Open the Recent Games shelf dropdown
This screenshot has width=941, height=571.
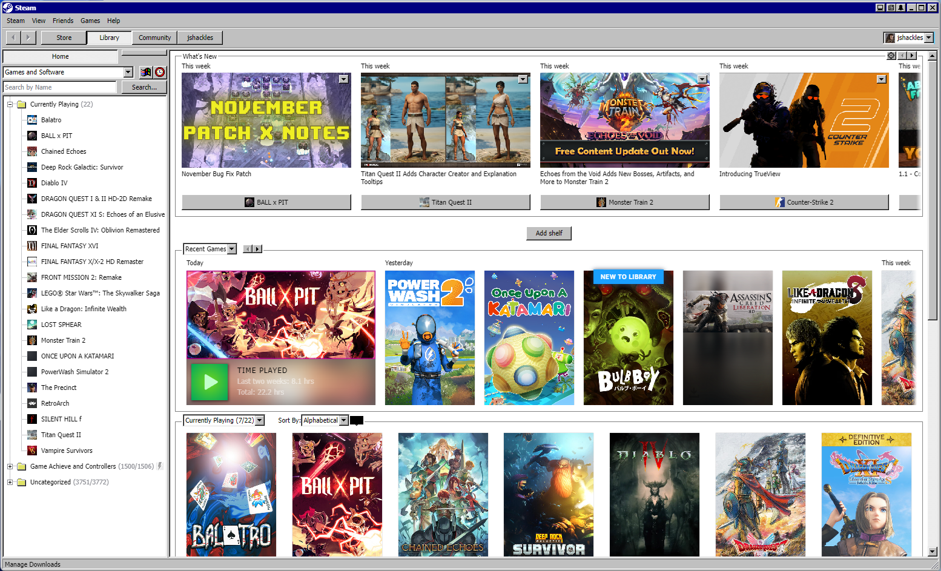coord(231,249)
